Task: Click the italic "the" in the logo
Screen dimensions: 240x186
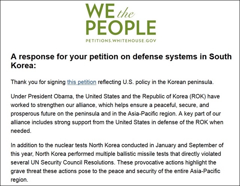Action: 126,13
